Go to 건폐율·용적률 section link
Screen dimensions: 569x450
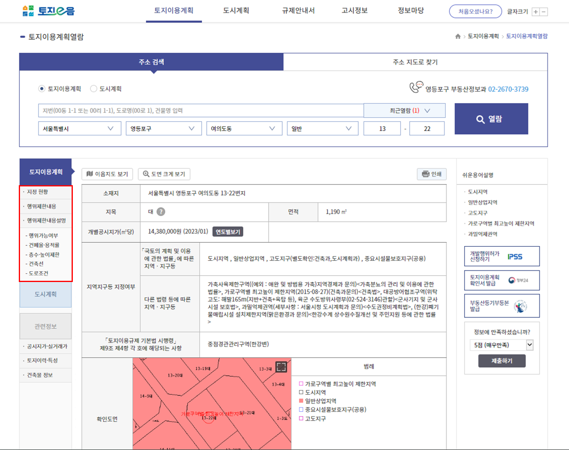pyautogui.click(x=44, y=245)
